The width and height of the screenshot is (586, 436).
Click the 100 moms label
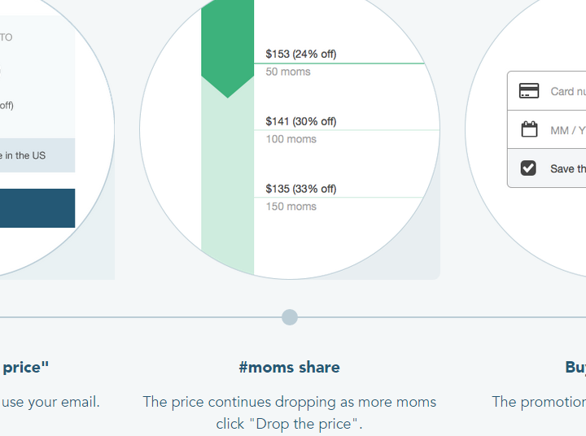coord(291,139)
